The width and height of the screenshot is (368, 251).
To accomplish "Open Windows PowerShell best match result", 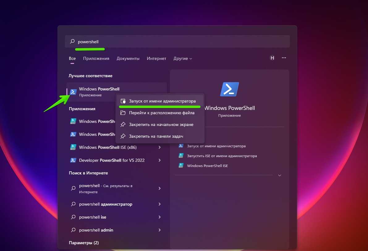I will [x=117, y=92].
